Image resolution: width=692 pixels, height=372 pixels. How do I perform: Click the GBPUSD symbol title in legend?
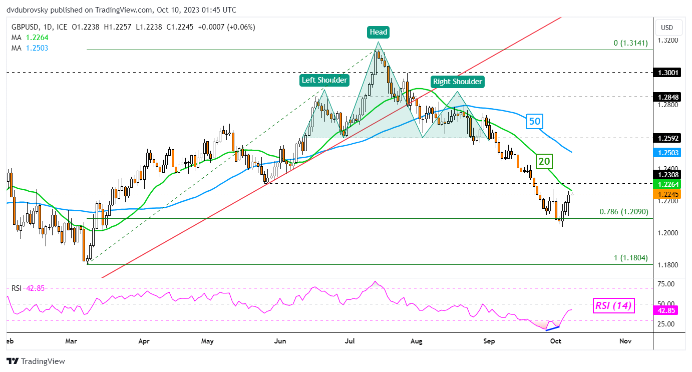(x=24, y=27)
